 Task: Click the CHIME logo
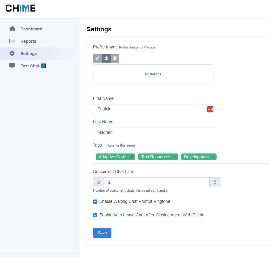point(20,8)
